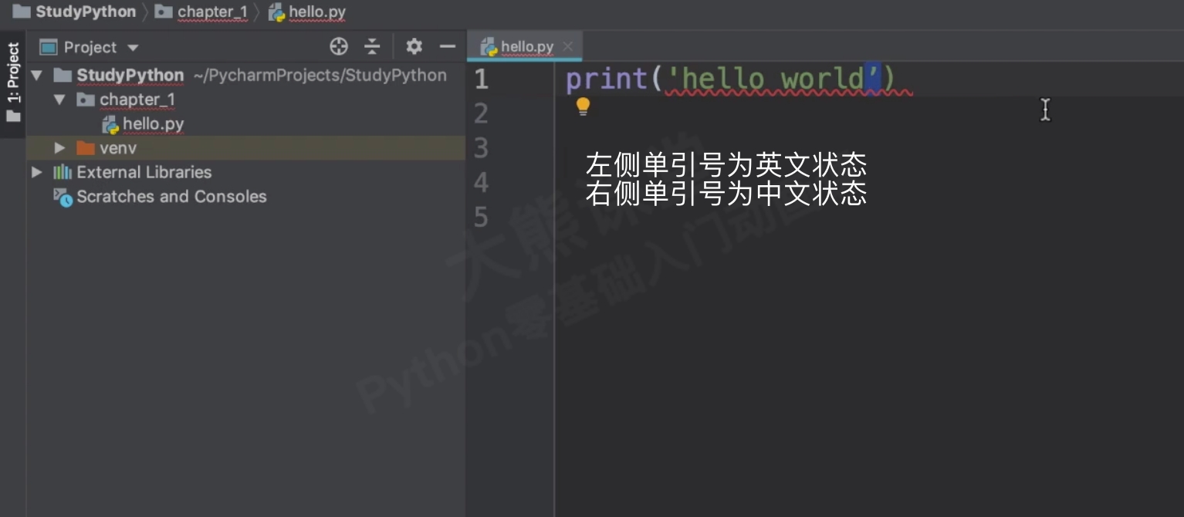Hide the Project panel with minus icon
Screen dimensions: 1184x517
448,46
